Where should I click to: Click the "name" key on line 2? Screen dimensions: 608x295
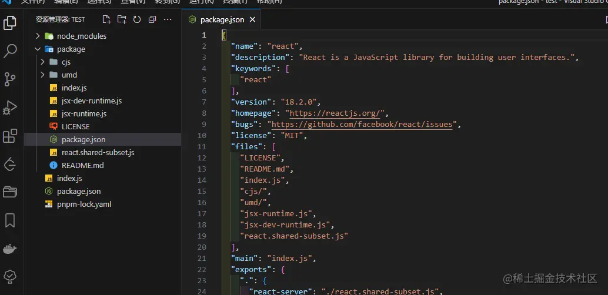pyautogui.click(x=244, y=46)
